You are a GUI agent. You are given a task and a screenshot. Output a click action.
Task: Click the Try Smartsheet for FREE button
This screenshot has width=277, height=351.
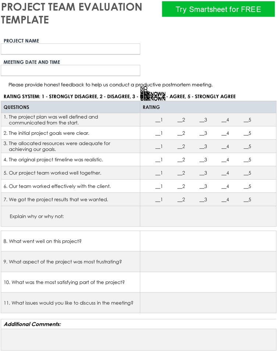point(218,9)
